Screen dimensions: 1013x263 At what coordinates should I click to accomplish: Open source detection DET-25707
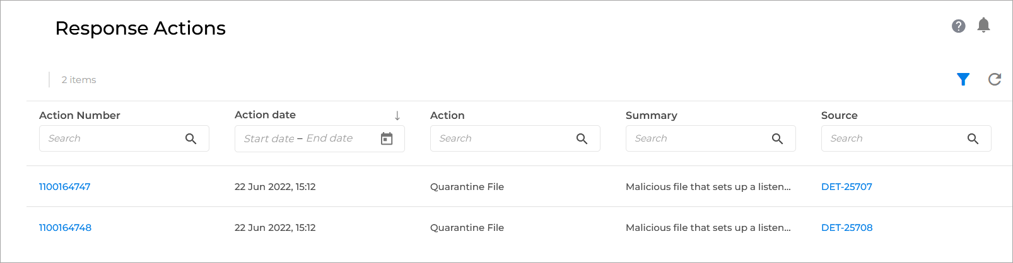point(846,187)
